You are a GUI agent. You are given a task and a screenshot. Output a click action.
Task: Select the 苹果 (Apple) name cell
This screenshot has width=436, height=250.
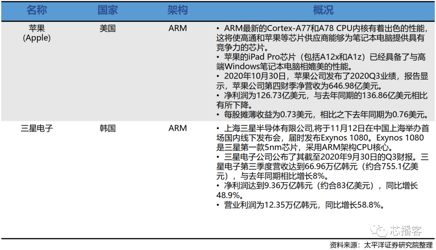point(37,33)
